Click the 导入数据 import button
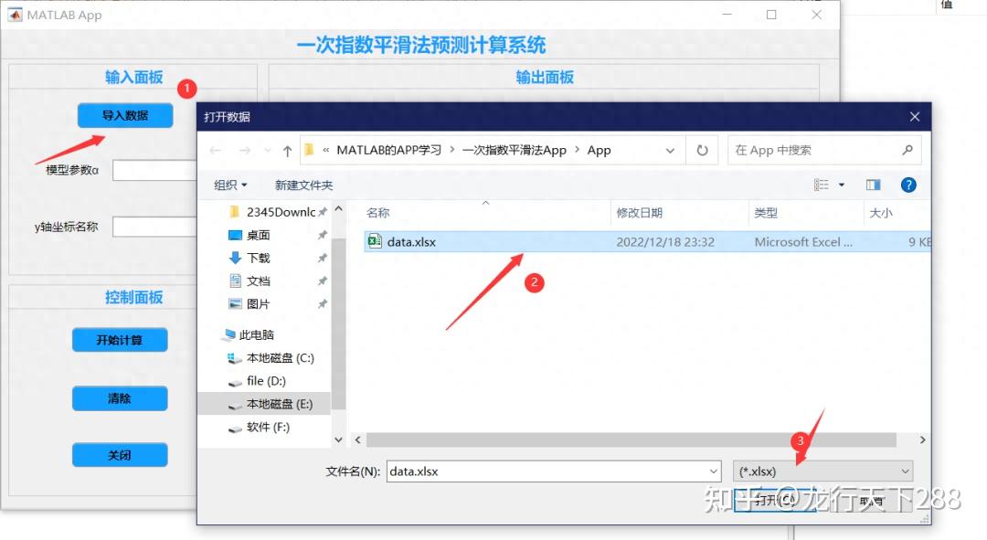Screen dimensions: 987x540 [125, 116]
